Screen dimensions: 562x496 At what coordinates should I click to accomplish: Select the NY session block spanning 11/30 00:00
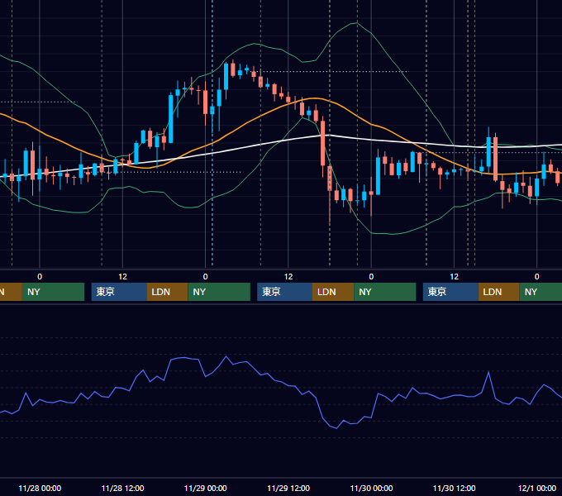(x=385, y=292)
